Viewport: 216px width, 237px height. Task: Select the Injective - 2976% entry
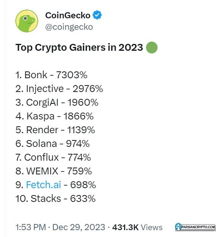point(59,89)
